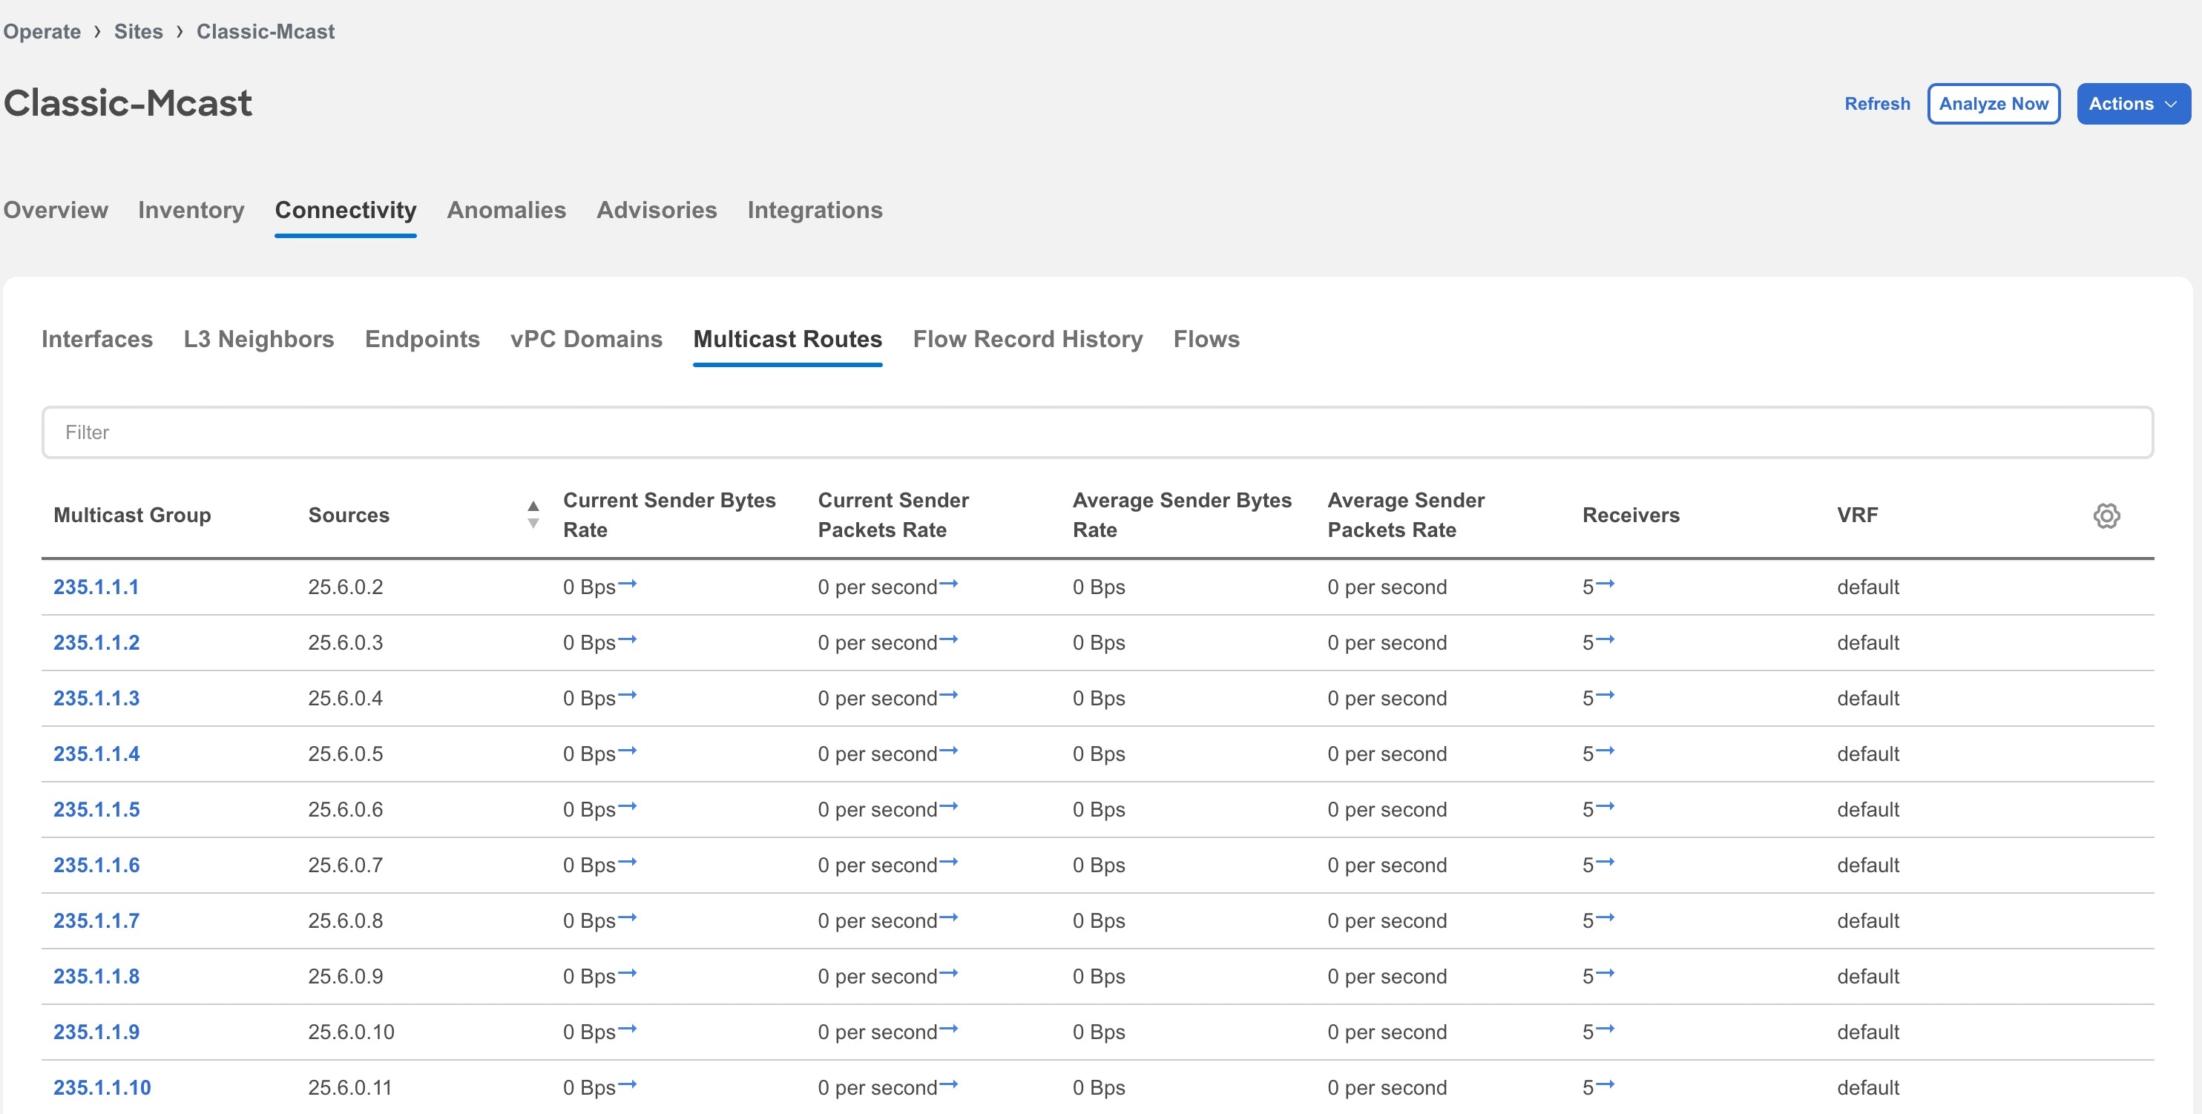
Task: Switch to the Interfaces tab
Action: 98,338
